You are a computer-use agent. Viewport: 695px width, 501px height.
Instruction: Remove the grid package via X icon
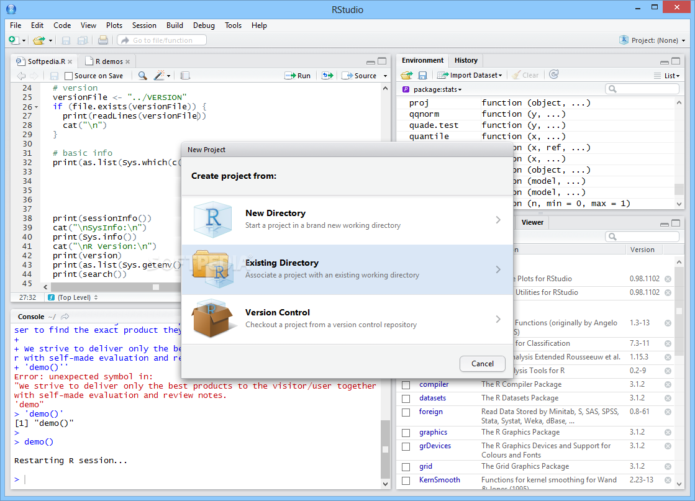(668, 466)
